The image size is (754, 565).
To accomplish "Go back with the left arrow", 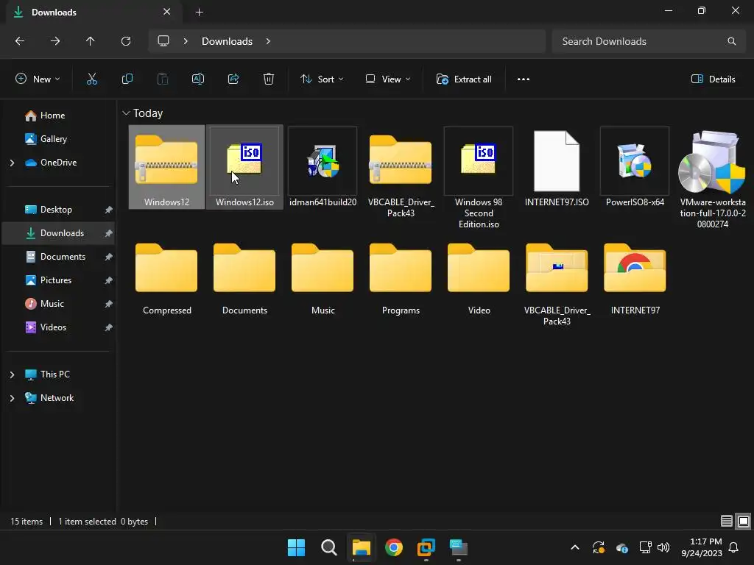I will click(20, 41).
